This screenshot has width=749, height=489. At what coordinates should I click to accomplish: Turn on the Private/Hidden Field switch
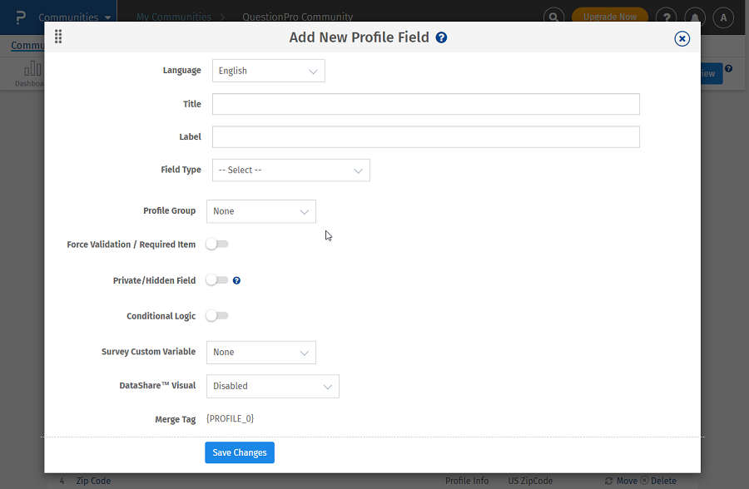216,280
